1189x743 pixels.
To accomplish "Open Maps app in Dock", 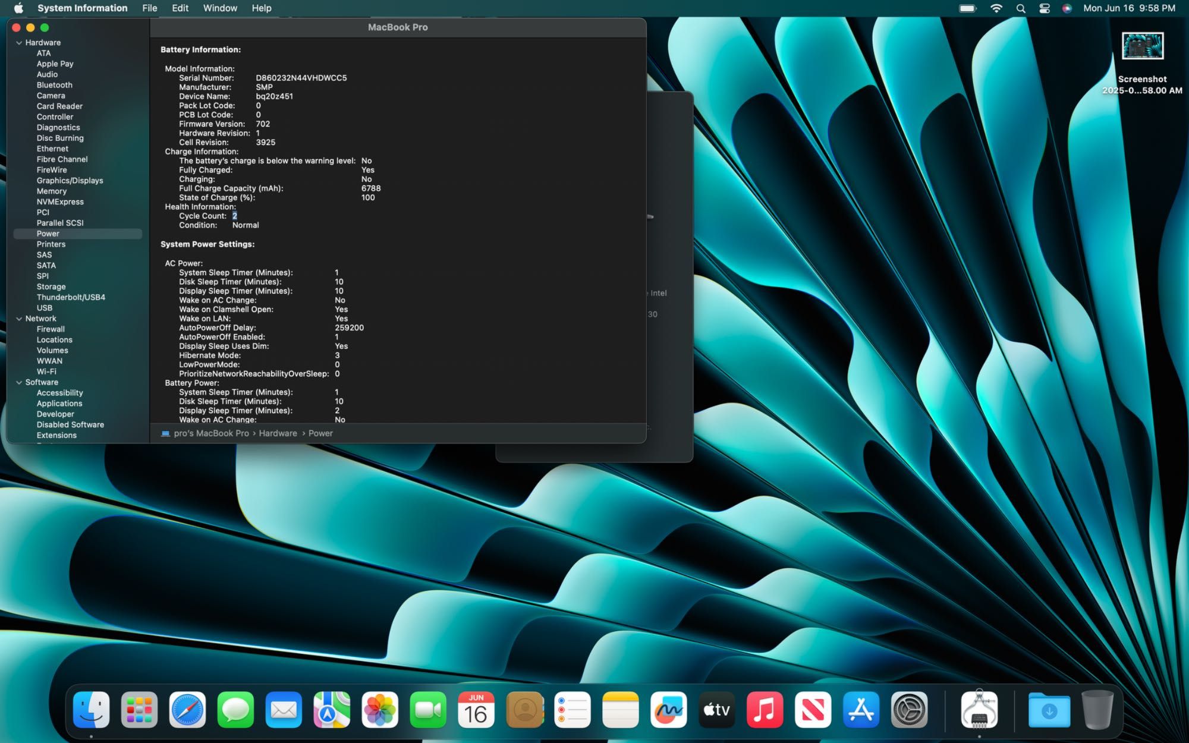I will coord(332,710).
